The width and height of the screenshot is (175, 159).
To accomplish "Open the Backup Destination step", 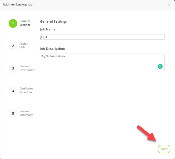I will (x=27, y=68).
